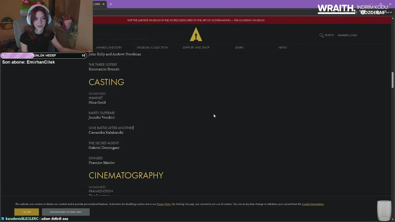The image size is (395, 222).
Task: Choose Use Necessary Cookies Only
Action: point(66,212)
